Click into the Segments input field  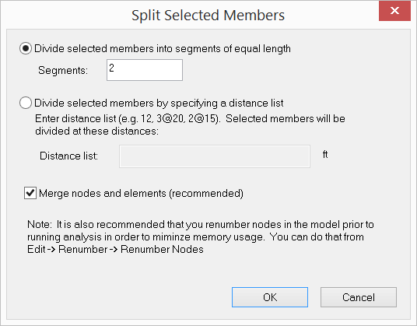pos(145,70)
